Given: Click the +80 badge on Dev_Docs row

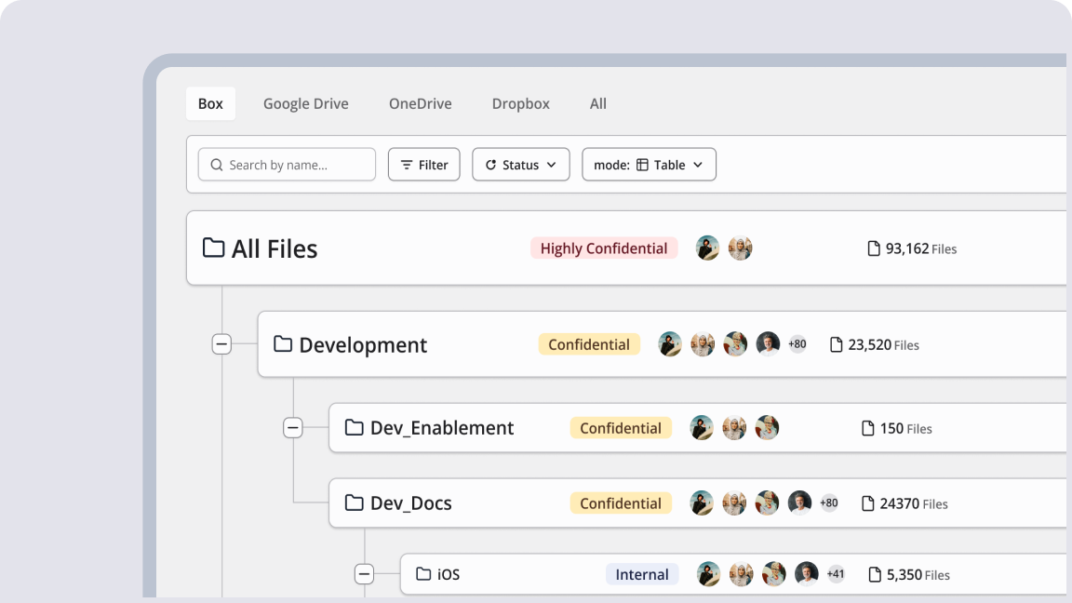Looking at the screenshot, I should pyautogui.click(x=828, y=503).
